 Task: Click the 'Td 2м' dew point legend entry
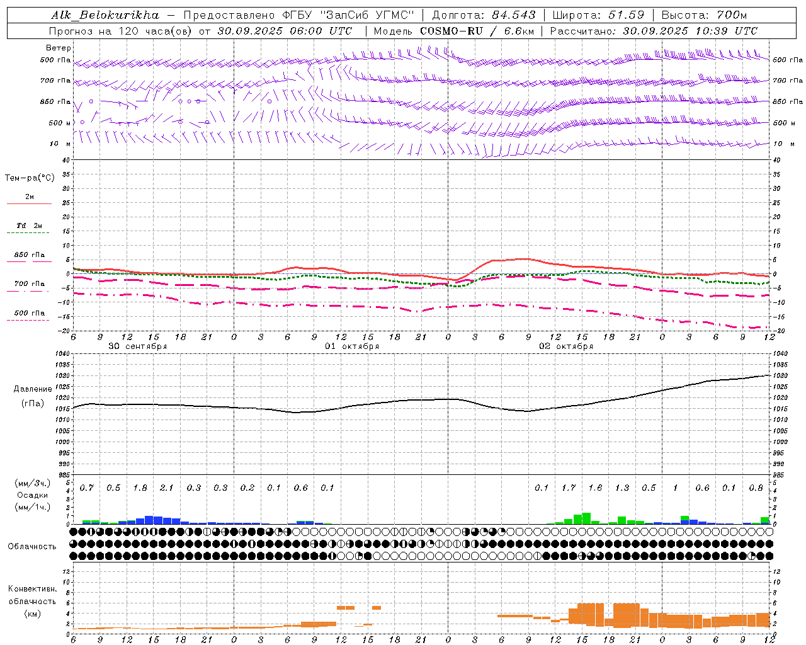(x=30, y=225)
